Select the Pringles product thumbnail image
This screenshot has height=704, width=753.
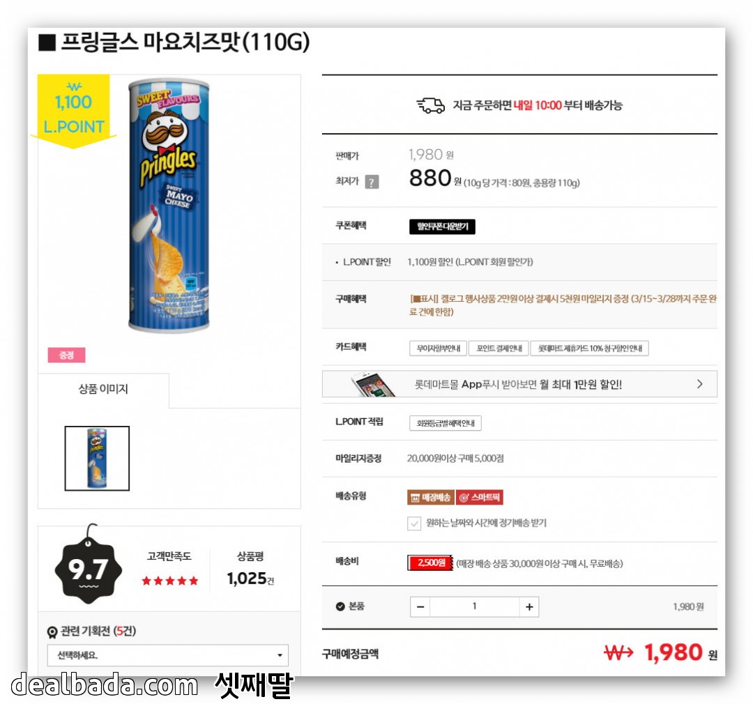tap(97, 459)
